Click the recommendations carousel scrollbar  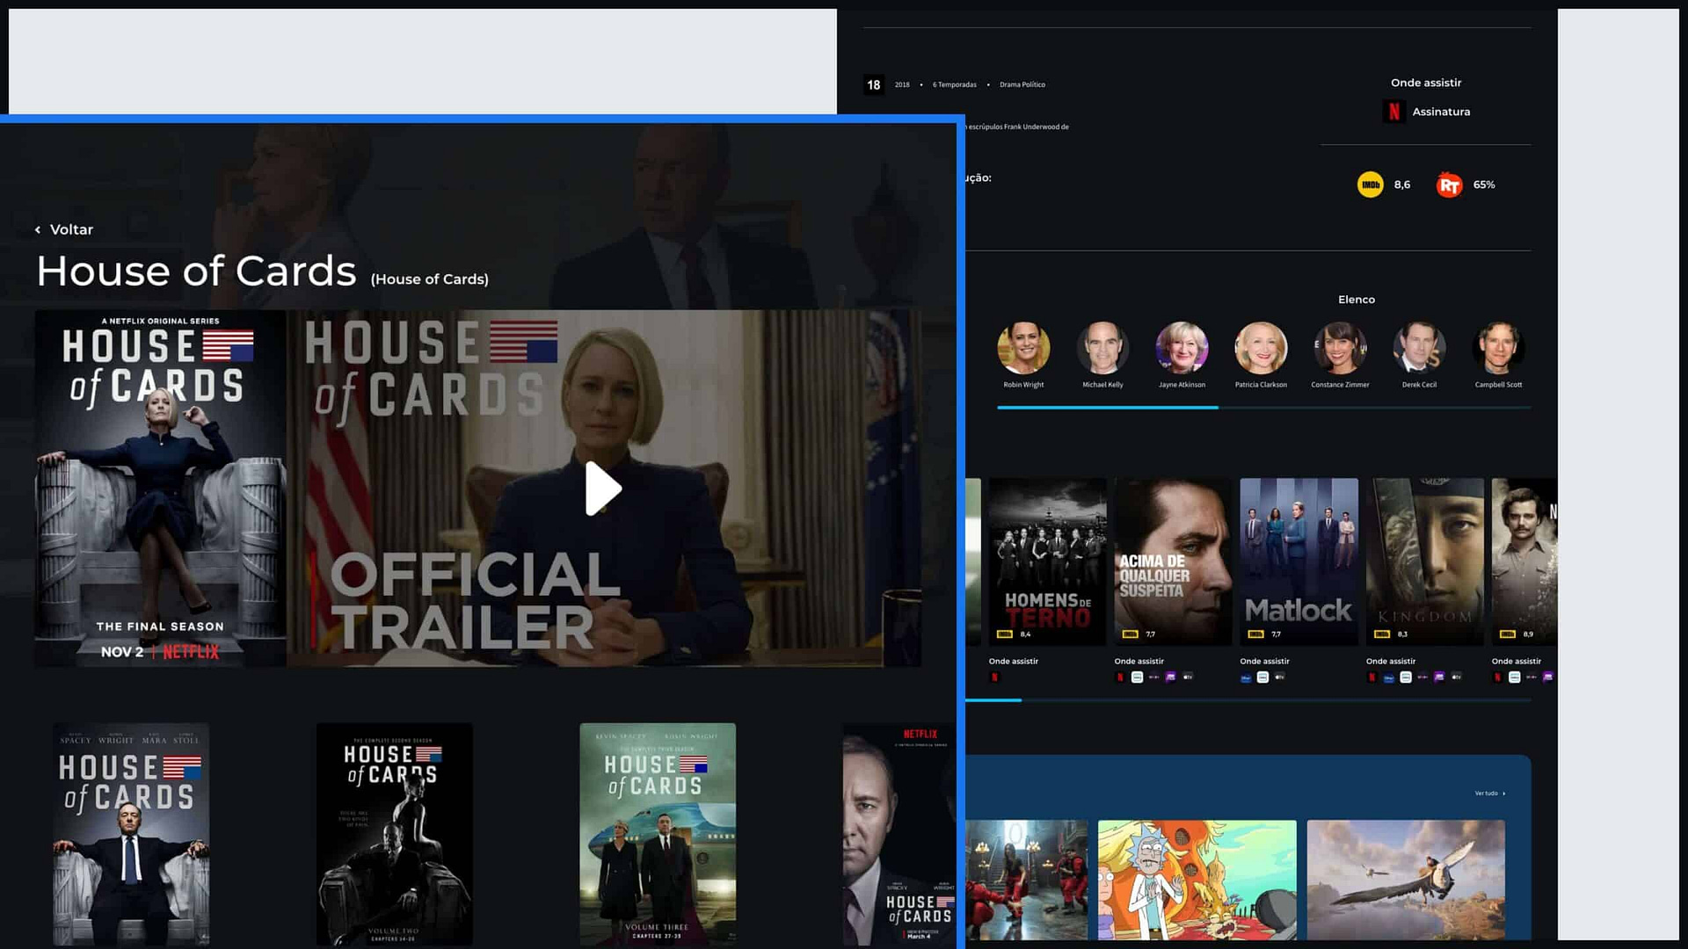(1248, 700)
